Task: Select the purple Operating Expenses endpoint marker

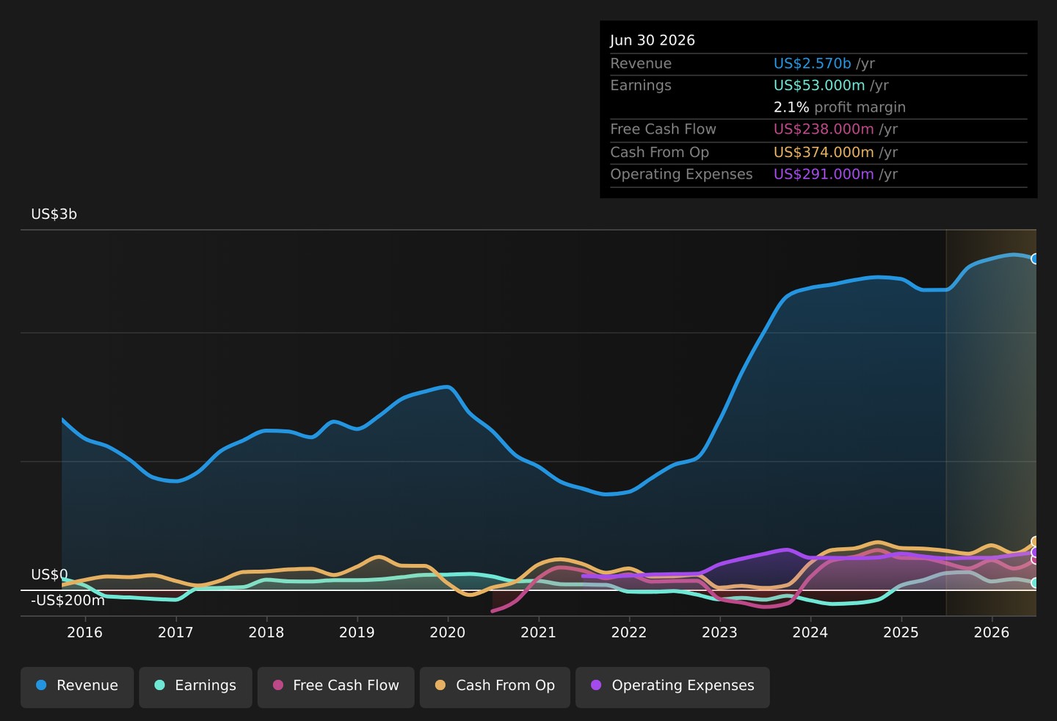Action: tap(1035, 552)
